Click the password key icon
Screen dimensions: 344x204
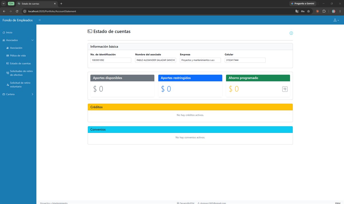tap(303, 11)
